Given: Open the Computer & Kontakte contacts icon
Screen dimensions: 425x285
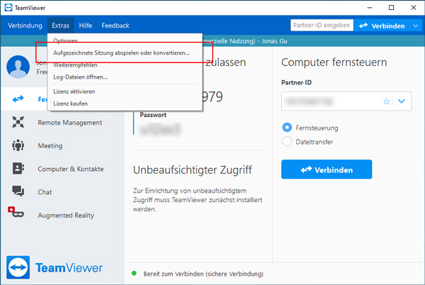Looking at the screenshot, I should coord(18,169).
